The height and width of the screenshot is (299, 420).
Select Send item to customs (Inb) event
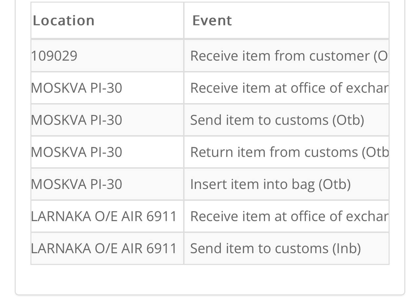pos(275,248)
